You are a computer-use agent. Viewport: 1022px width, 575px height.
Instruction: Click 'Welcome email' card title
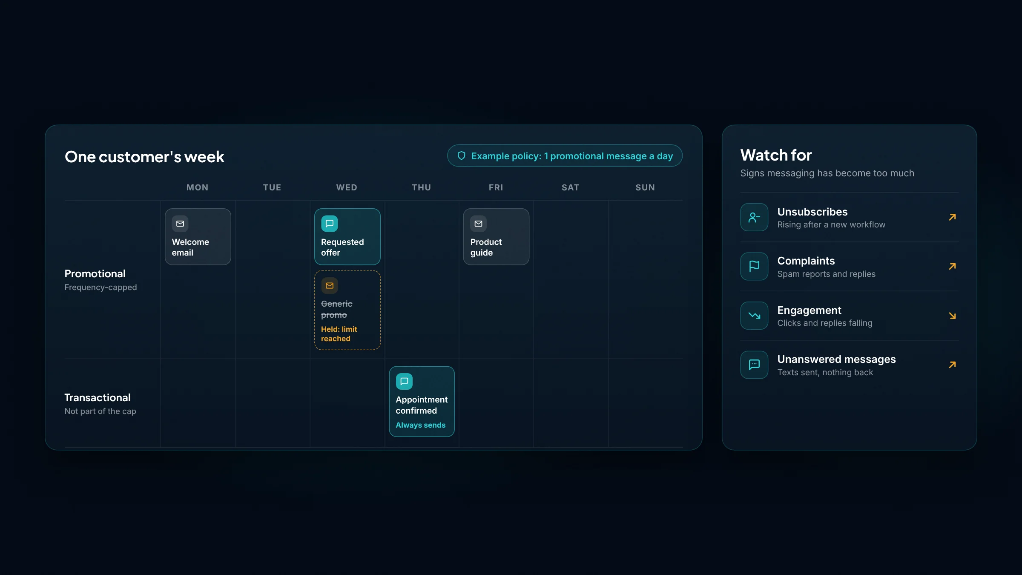190,247
